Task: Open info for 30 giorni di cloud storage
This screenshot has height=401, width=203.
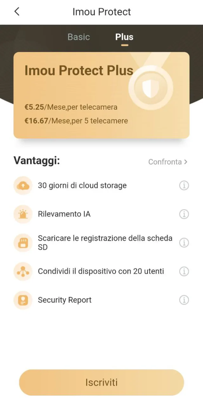Action: click(184, 185)
